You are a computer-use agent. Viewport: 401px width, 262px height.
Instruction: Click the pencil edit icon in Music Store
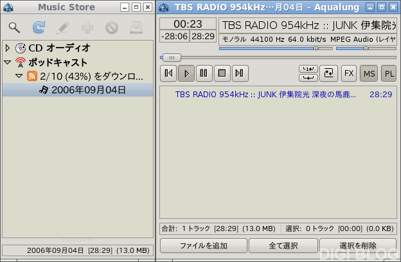[63, 28]
